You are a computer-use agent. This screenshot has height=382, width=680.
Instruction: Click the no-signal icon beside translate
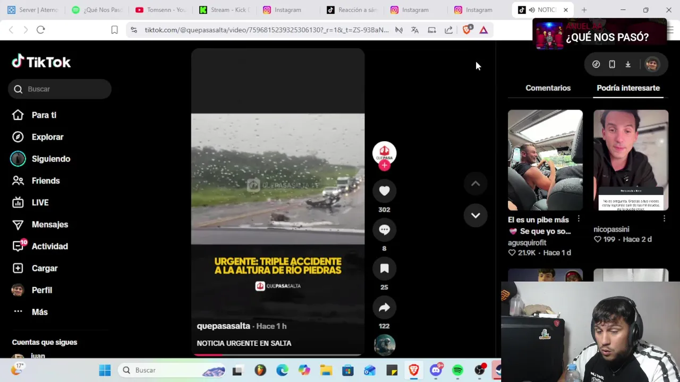[x=399, y=30]
